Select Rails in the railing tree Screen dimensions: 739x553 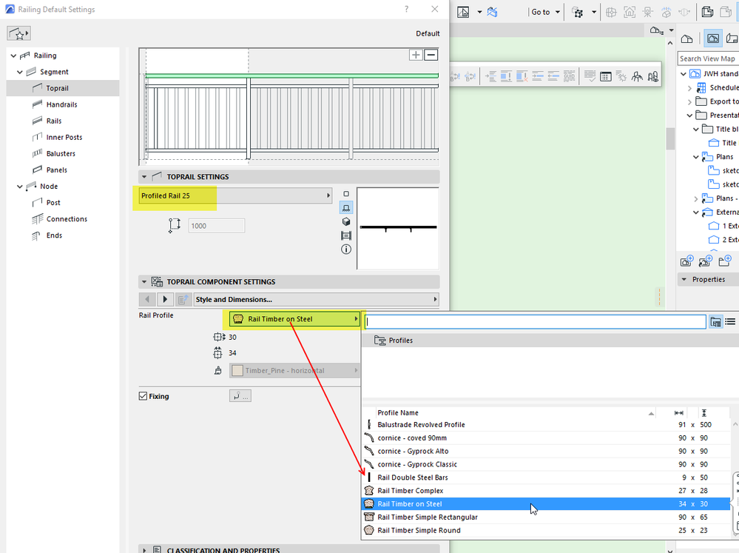54,121
